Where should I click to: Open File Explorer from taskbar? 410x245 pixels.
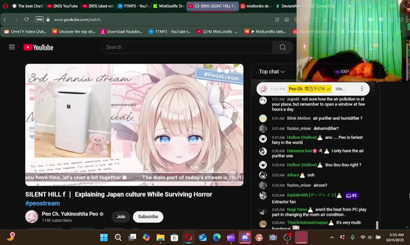coord(160,237)
